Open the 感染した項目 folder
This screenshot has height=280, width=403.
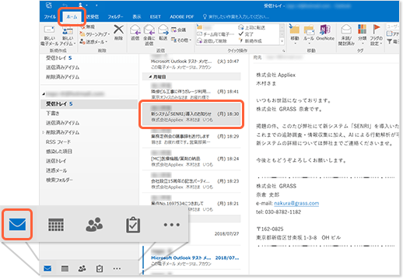(59, 152)
